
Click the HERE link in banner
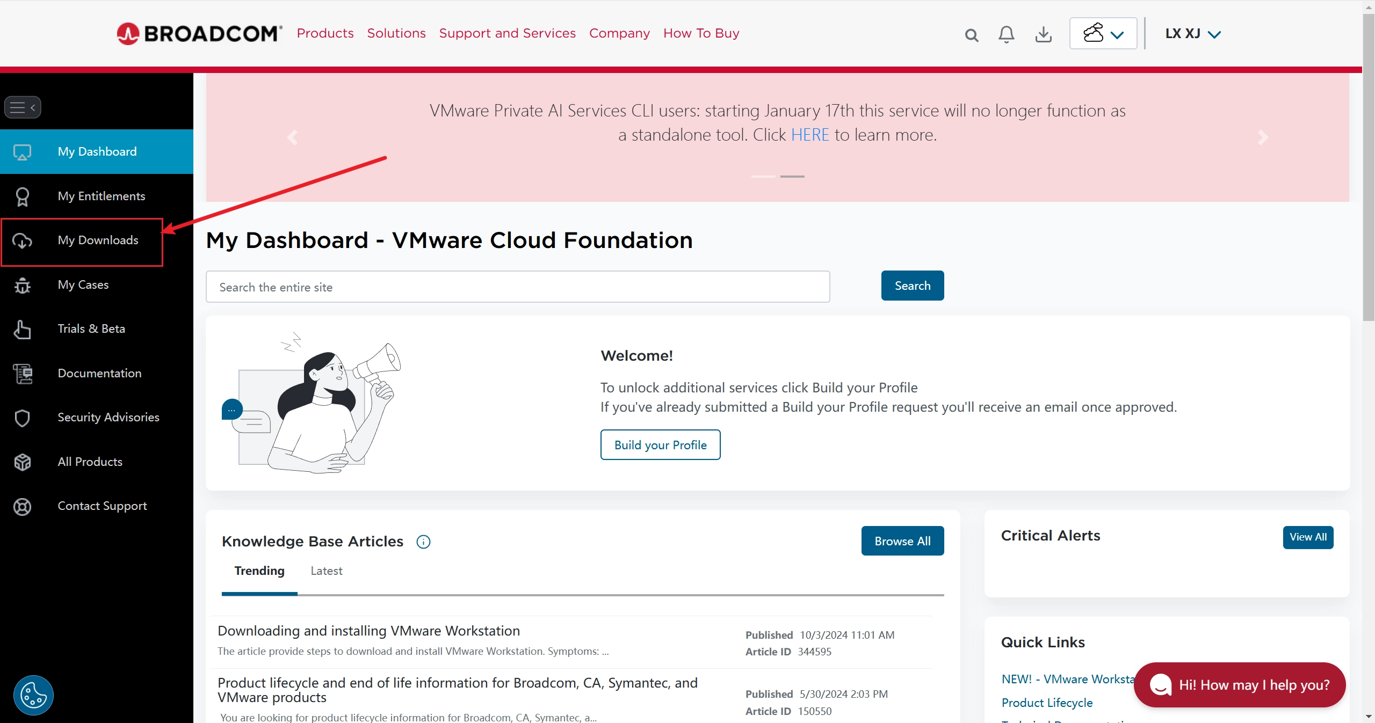[x=810, y=135]
